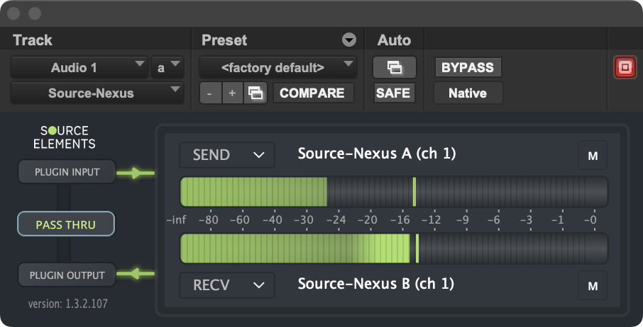Open the SEND mode dropdown
Viewport: 643px width, 327px height.
point(227,154)
